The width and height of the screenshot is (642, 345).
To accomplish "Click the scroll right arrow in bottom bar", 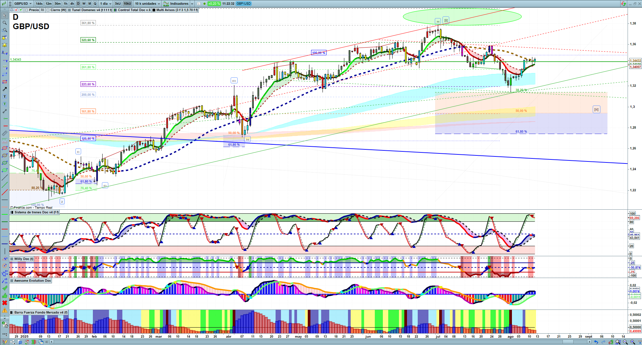I will click(590, 342).
